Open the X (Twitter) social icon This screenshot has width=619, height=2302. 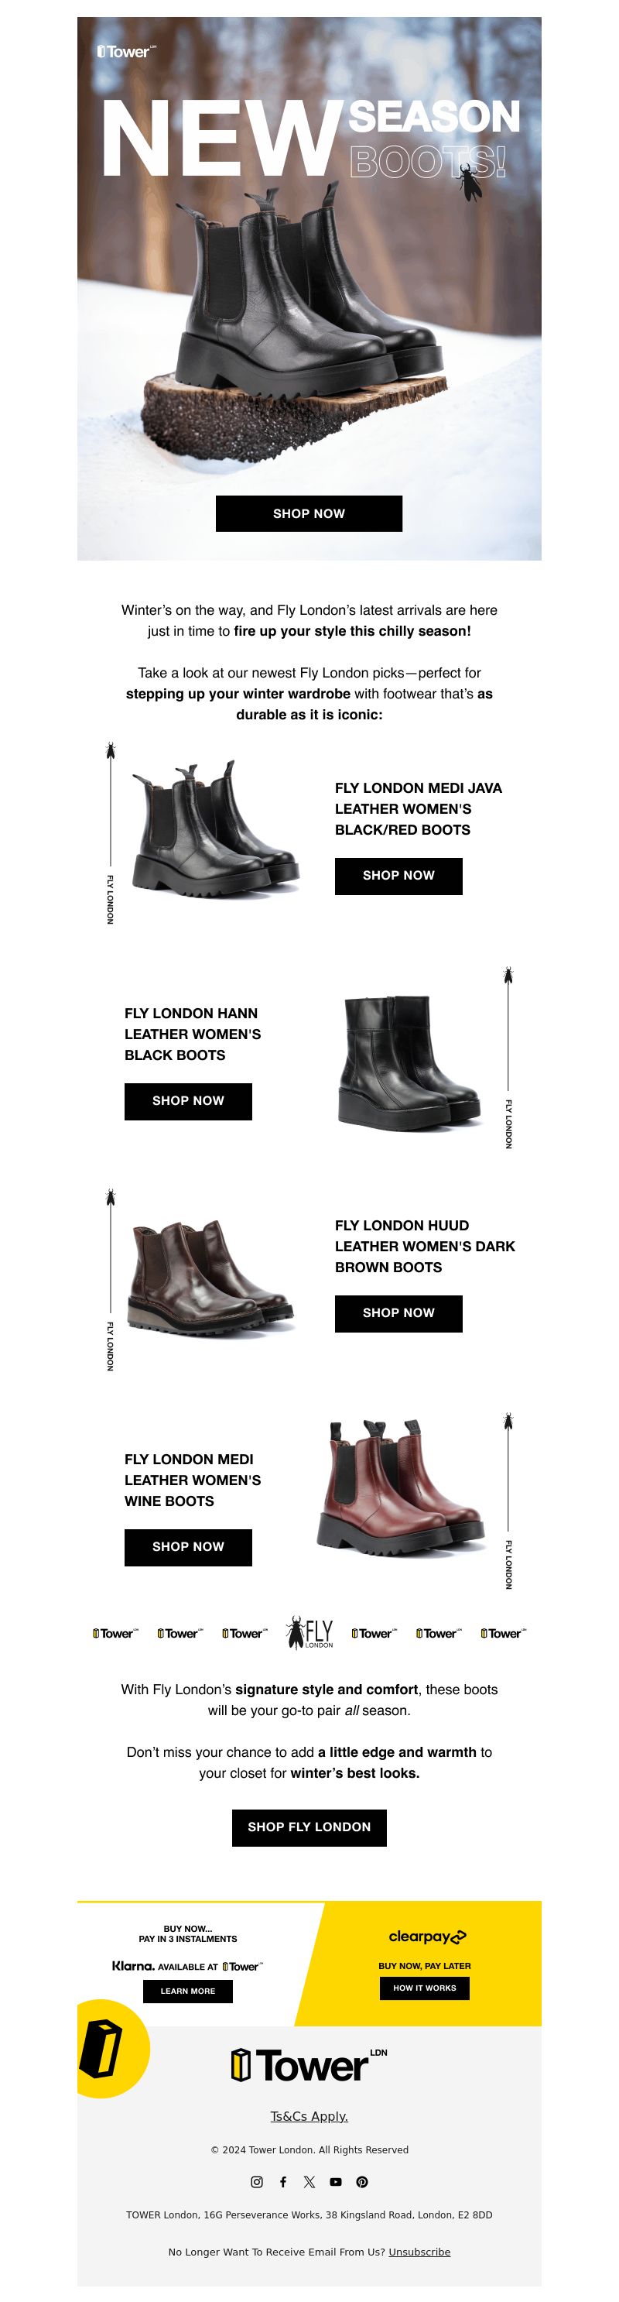click(309, 2181)
